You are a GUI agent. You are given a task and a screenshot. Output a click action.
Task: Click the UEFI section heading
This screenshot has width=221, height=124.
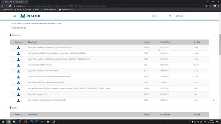tap(15, 108)
